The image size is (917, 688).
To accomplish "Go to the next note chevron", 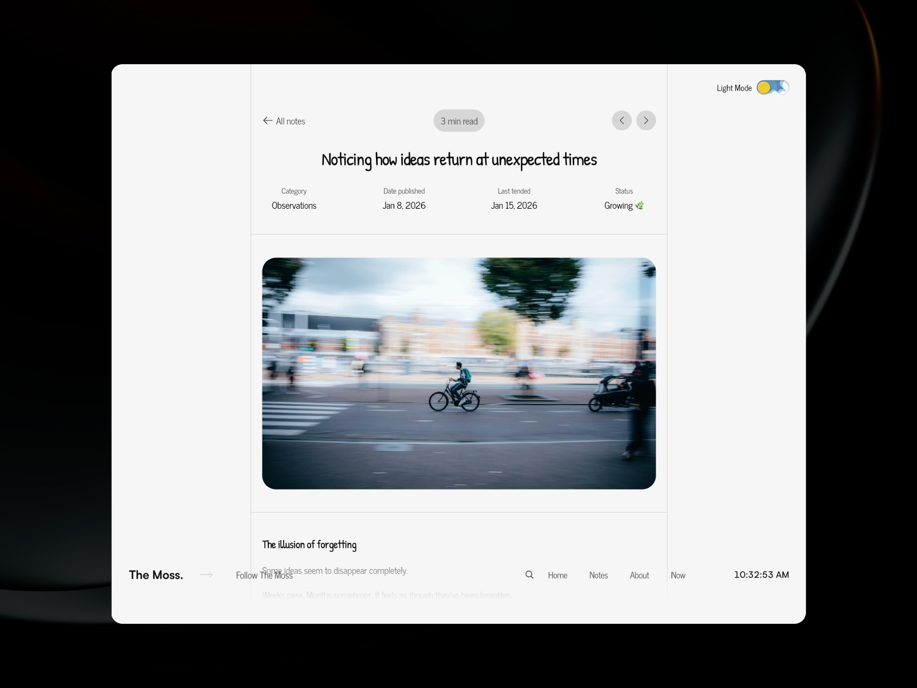I will click(x=646, y=120).
